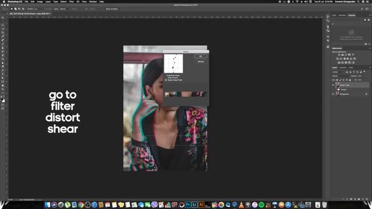The height and width of the screenshot is (209, 372).
Task: Toggle layer filtering switch in Layers panel
Action: pyautogui.click(x=364, y=71)
